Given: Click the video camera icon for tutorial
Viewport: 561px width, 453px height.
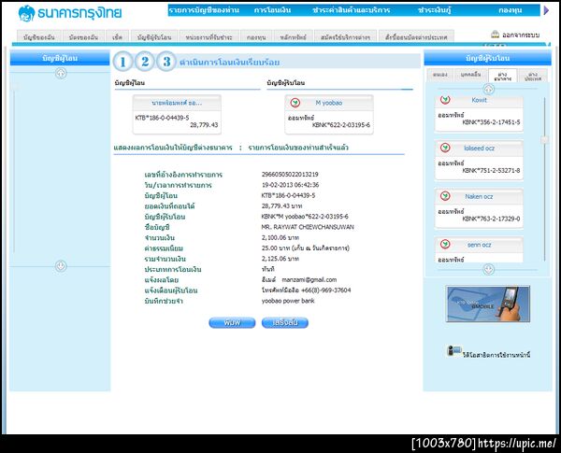Looking at the screenshot, I should (x=453, y=351).
